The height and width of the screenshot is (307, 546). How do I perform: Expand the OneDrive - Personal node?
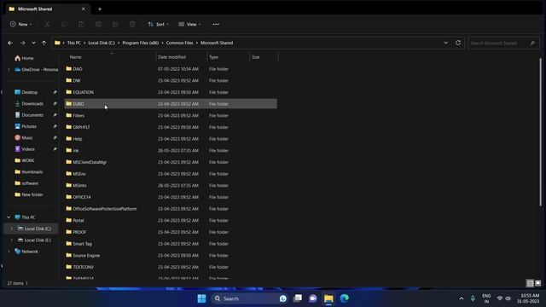tap(9, 70)
